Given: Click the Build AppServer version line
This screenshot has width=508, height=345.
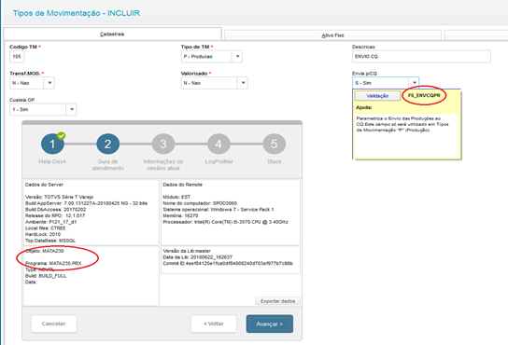Looking at the screenshot, I should coord(86,203).
